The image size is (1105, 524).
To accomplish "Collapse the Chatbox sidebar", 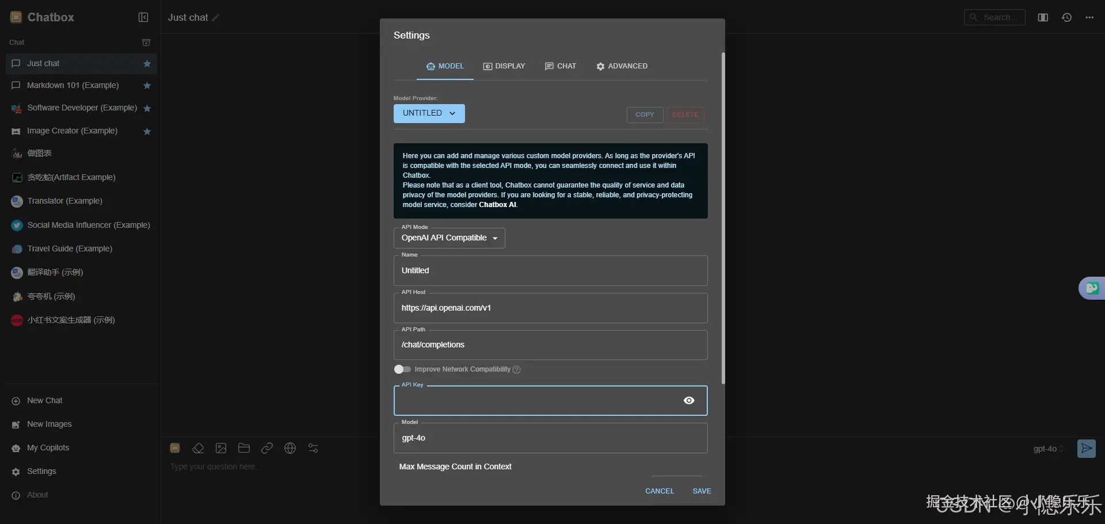I will click(143, 17).
